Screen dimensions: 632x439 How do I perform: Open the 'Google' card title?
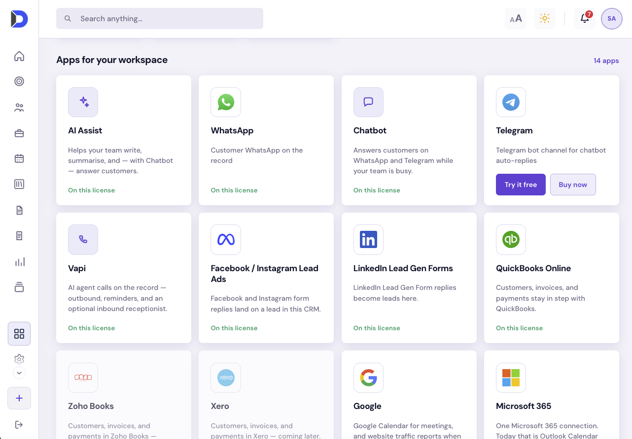pos(367,406)
